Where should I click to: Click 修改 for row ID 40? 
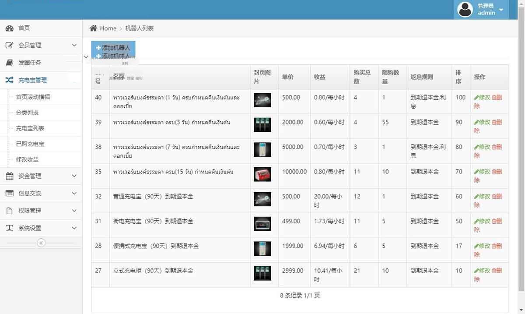[482, 98]
